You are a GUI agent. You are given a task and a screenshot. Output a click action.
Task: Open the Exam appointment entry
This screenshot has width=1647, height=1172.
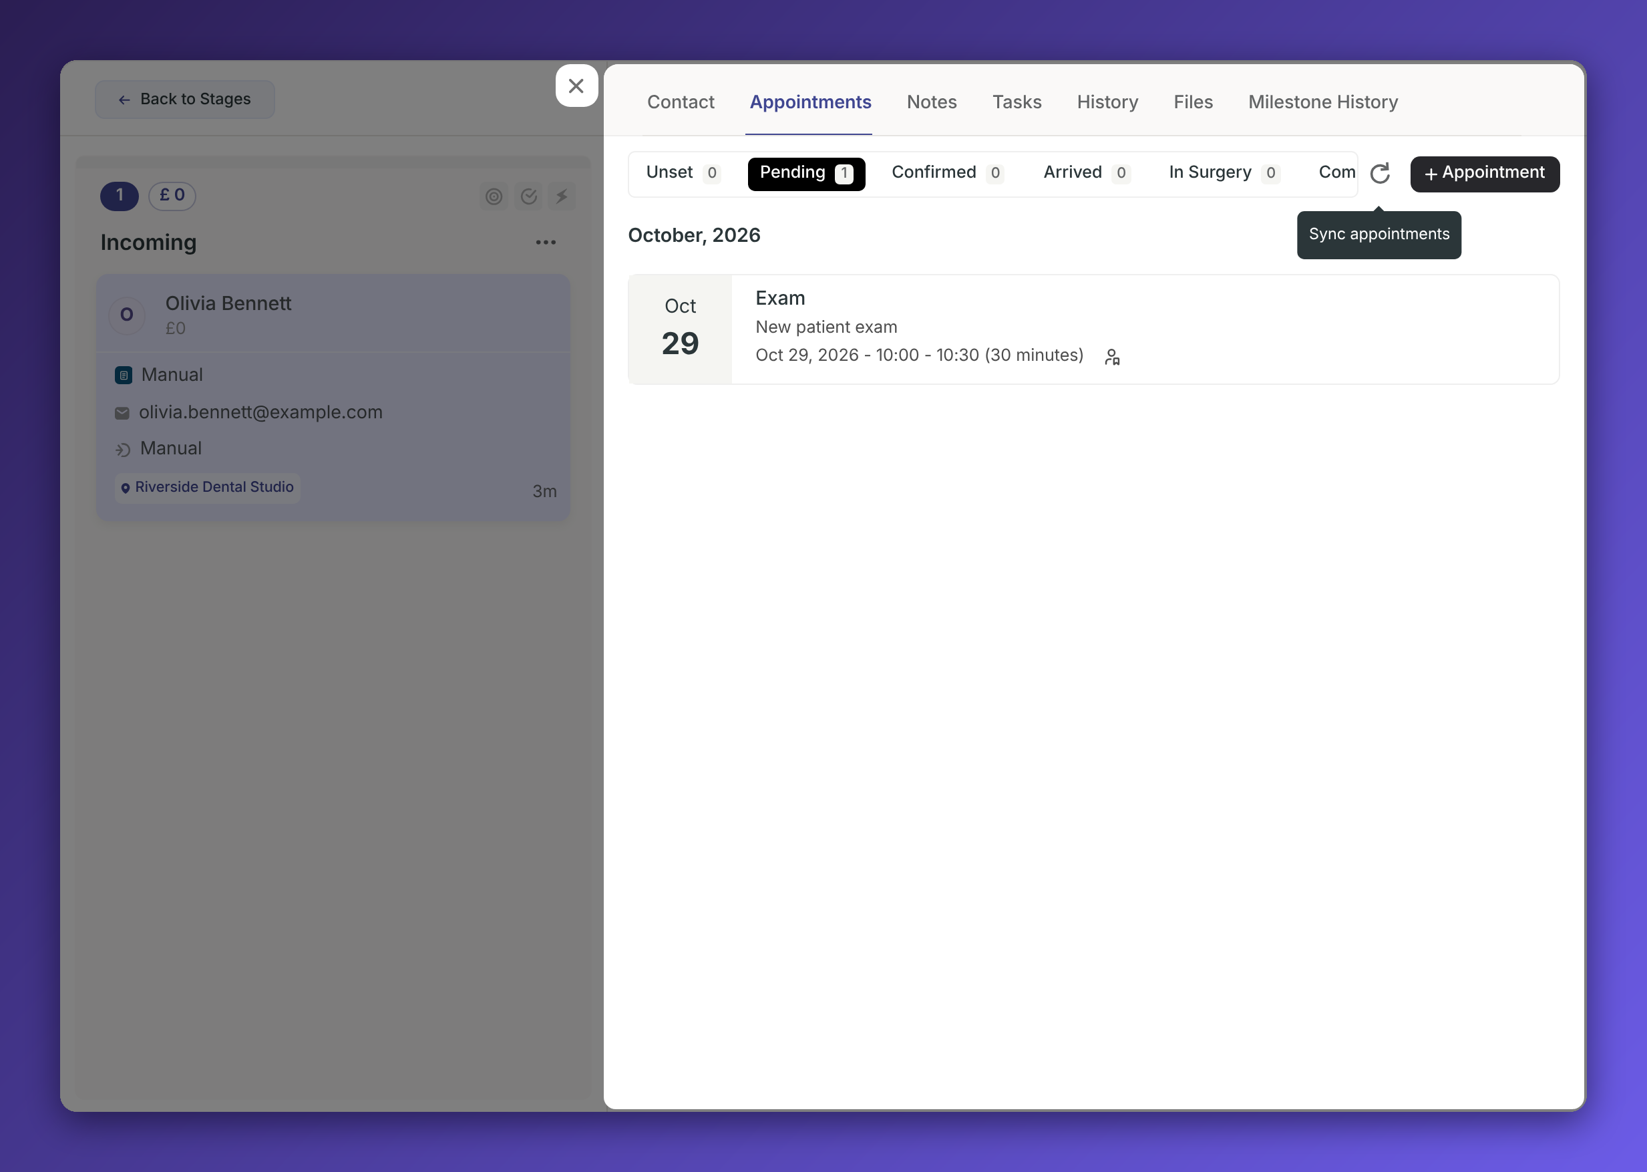[1093, 330]
